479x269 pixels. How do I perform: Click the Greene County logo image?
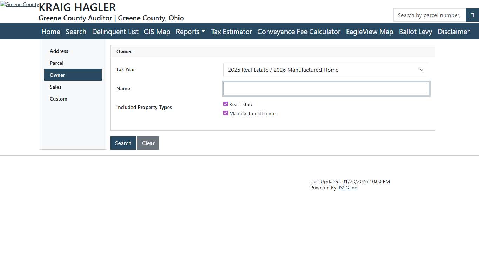[x=19, y=5]
